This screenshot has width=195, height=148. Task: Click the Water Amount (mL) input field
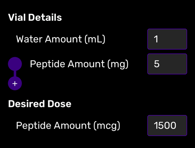pyautogui.click(x=167, y=39)
